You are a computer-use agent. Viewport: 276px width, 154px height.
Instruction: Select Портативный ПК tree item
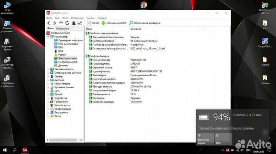click(x=66, y=62)
